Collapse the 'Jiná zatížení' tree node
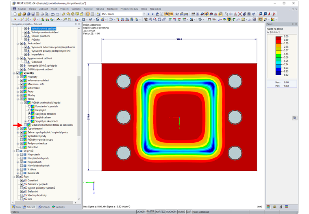The height and width of the screenshot is (214, 309). [18, 44]
